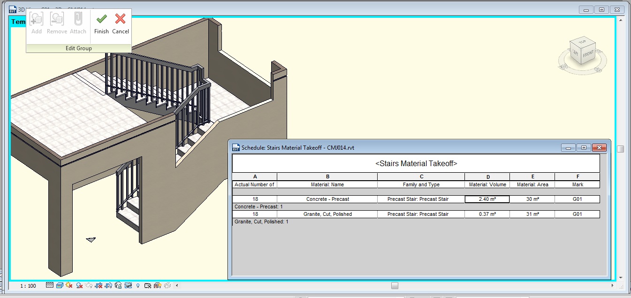The image size is (631, 298).
Task: Toggle the Crop View icon
Action: point(99,285)
